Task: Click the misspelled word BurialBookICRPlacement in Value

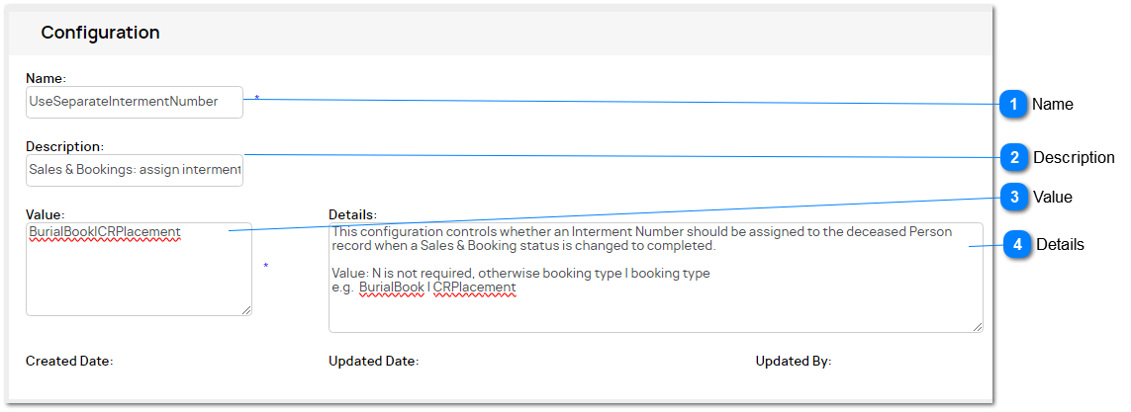Action: 105,232
